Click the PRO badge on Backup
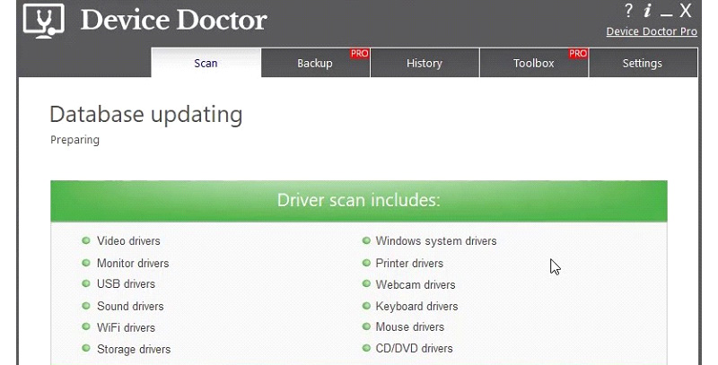The image size is (718, 365). (x=360, y=54)
